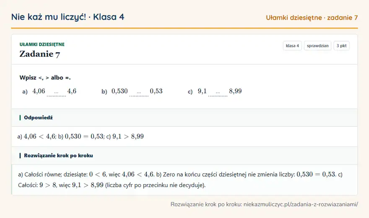Click the dotted blank between 9,1 and 8,99

[218, 93]
